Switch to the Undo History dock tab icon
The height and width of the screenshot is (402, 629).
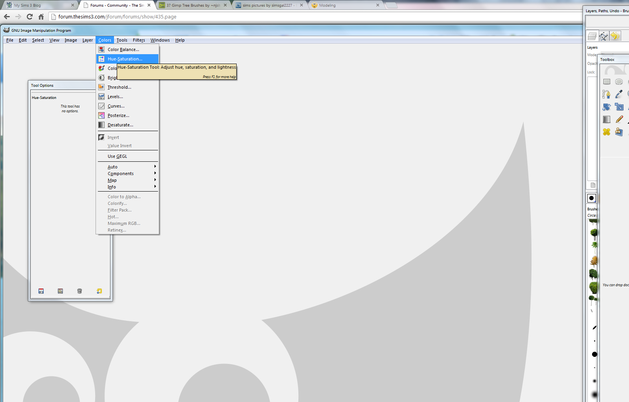pos(615,36)
